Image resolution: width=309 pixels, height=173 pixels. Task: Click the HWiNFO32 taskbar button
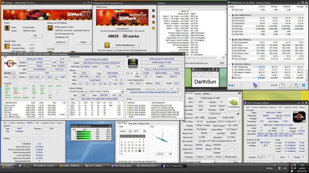click(44, 166)
